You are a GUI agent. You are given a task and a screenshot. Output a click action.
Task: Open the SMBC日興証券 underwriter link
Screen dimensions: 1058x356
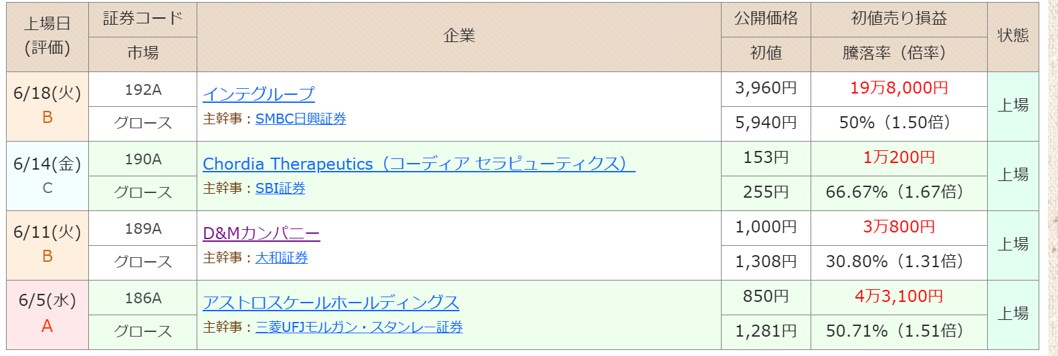[x=300, y=119]
